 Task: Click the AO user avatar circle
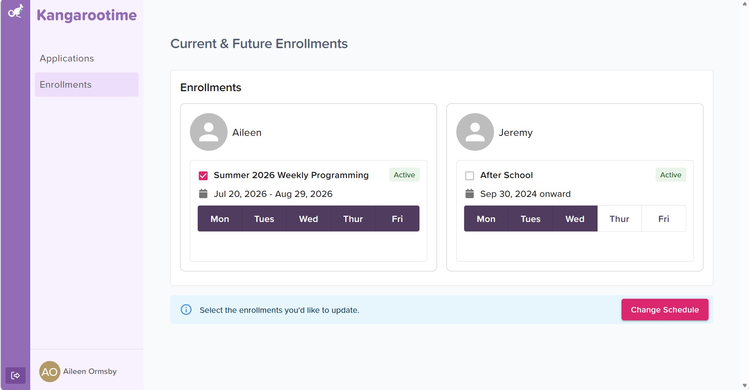click(49, 372)
